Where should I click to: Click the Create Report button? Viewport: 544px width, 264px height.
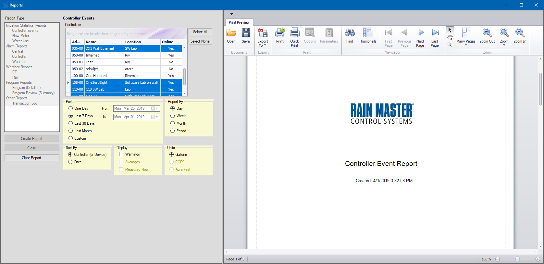point(32,139)
